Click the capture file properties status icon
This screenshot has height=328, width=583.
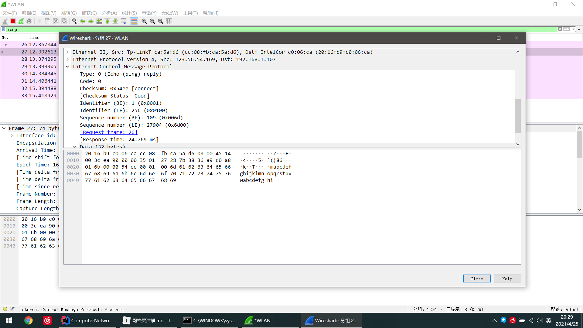click(12, 309)
